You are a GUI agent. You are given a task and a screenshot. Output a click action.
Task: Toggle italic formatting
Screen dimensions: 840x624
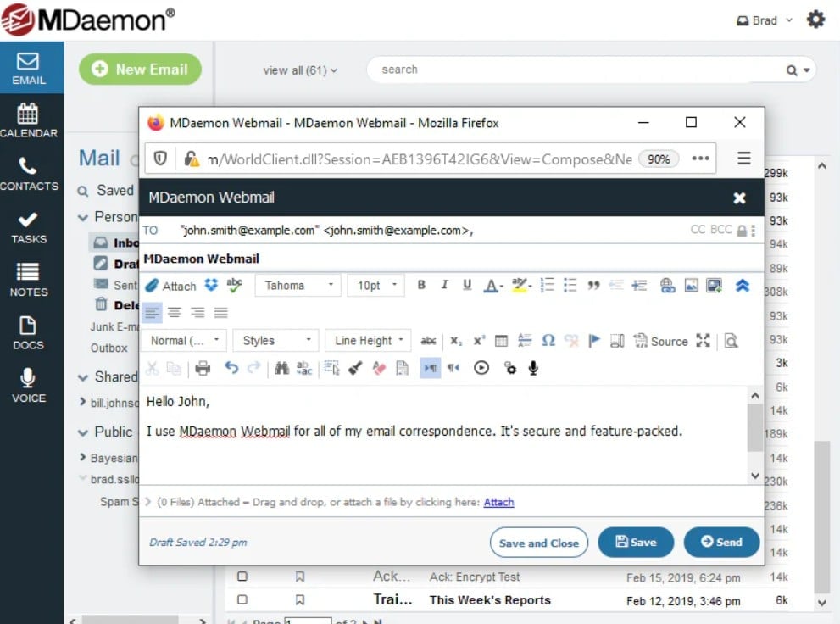pyautogui.click(x=444, y=285)
